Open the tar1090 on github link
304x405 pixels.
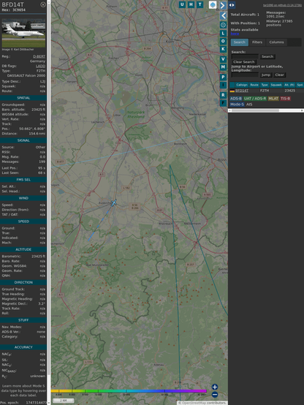coord(282,5)
